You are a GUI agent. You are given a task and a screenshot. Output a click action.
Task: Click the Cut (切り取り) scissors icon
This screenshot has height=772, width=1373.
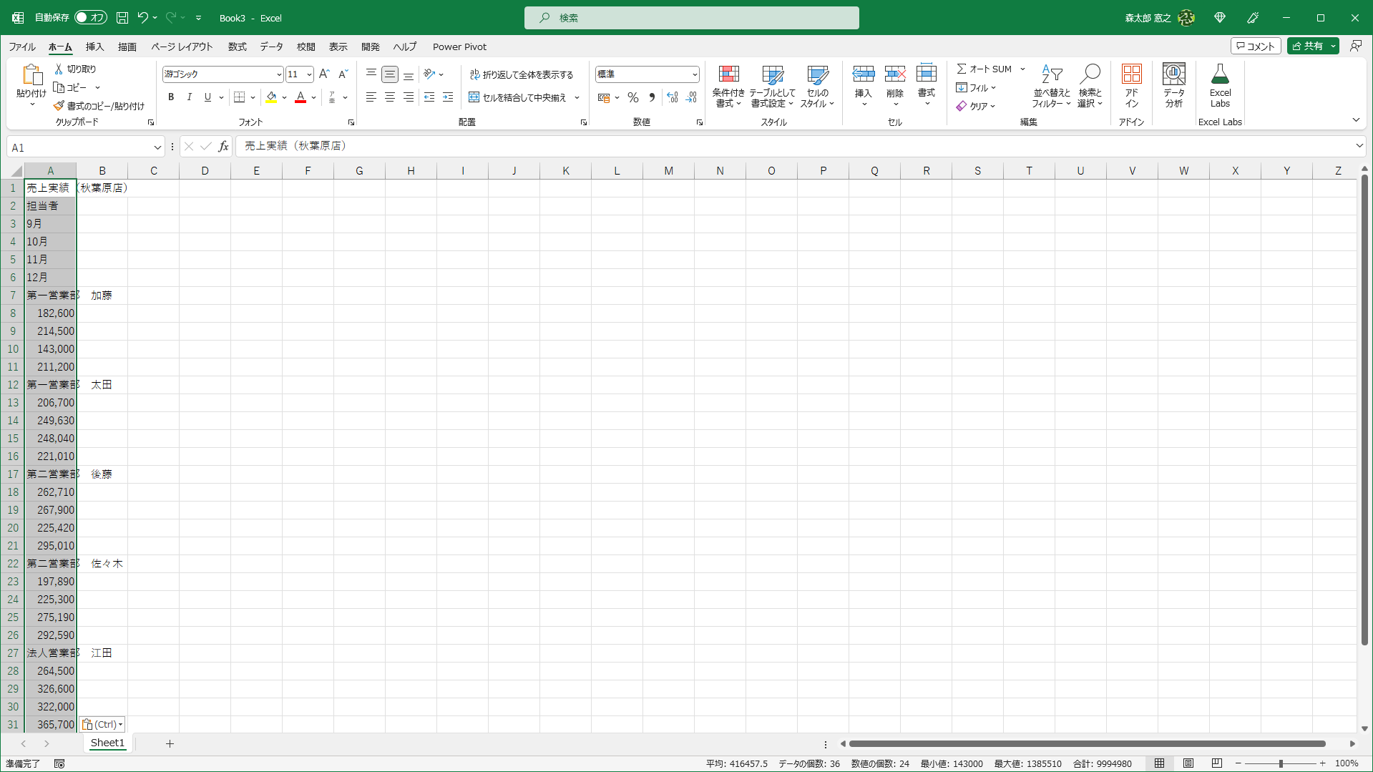pyautogui.click(x=59, y=69)
